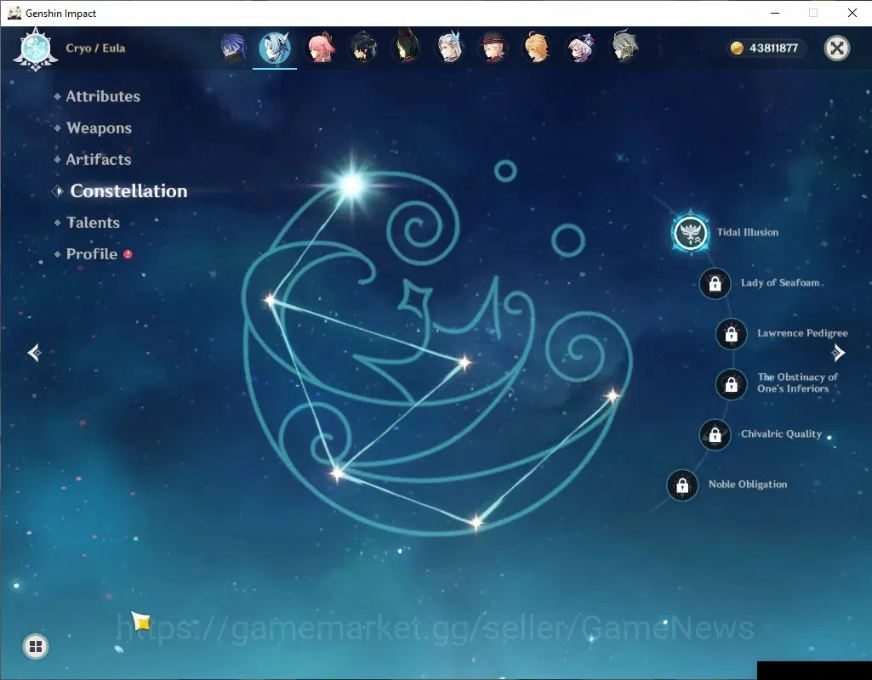Click locked Obstinacy of One's Inferiors icon
This screenshot has width=872, height=680.
(732, 384)
